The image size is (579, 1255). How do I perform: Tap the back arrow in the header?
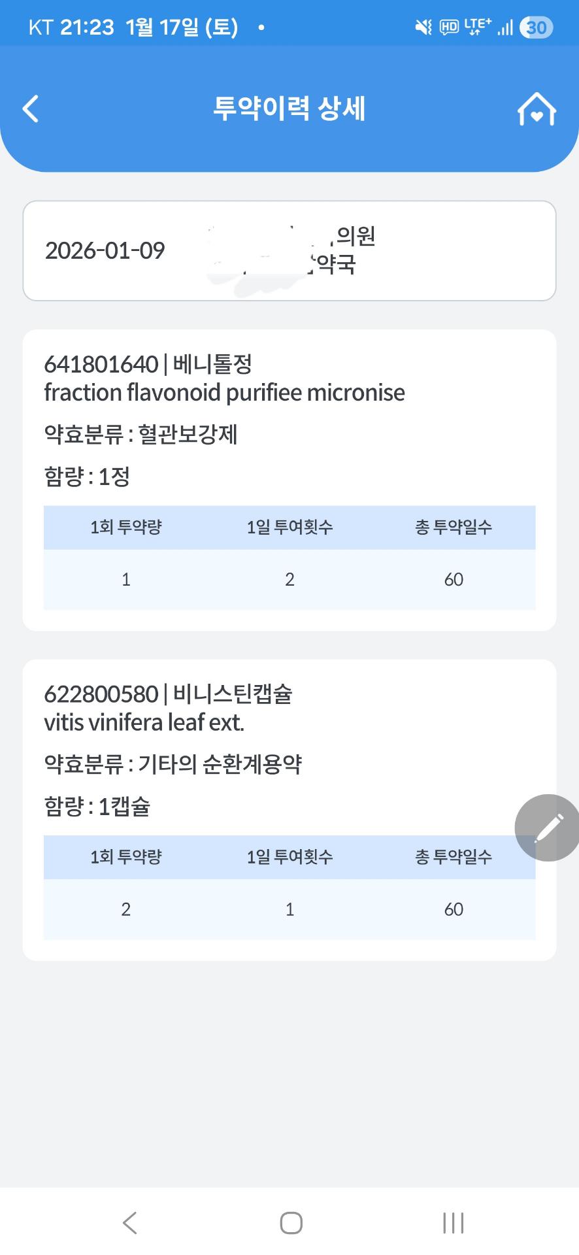click(31, 109)
